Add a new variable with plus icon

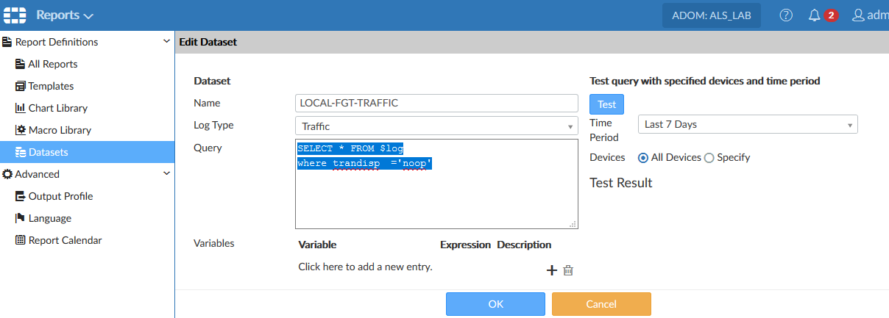tap(551, 270)
